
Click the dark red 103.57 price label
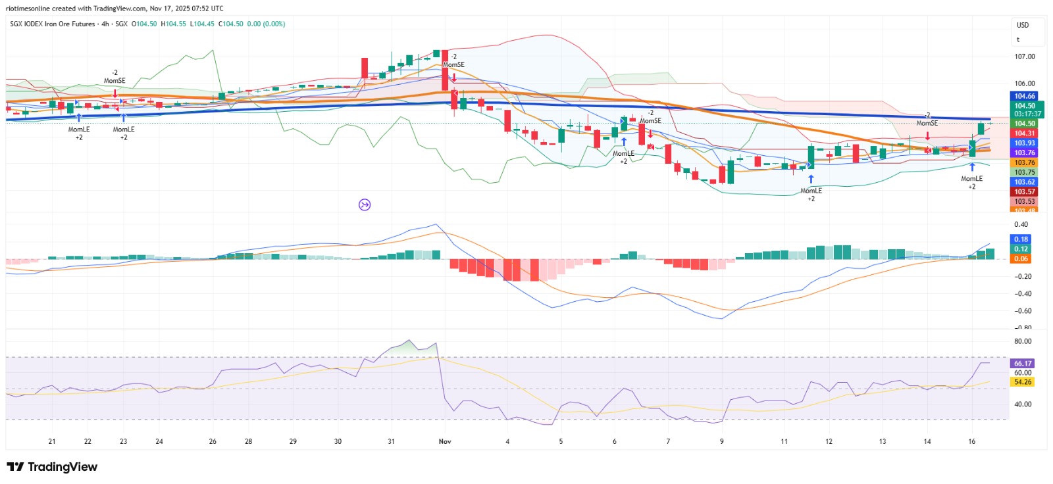point(1024,192)
